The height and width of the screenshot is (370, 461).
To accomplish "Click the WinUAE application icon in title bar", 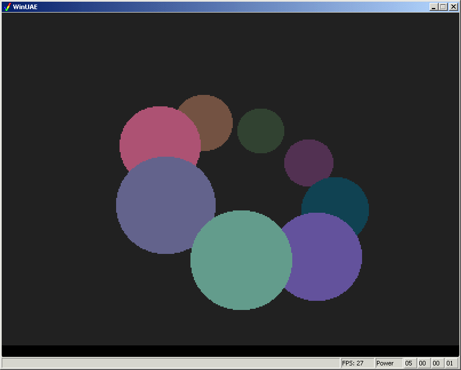I will [x=7, y=7].
